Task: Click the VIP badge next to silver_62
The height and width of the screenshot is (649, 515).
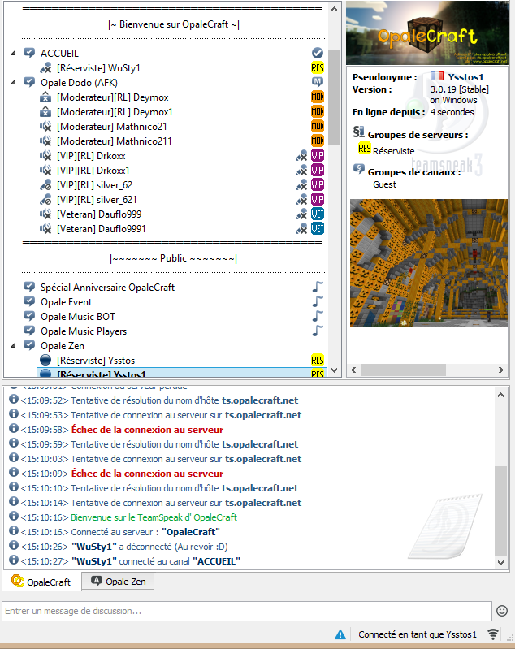Action: pyautogui.click(x=318, y=184)
